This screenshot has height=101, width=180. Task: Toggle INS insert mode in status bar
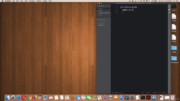[x=143, y=93]
